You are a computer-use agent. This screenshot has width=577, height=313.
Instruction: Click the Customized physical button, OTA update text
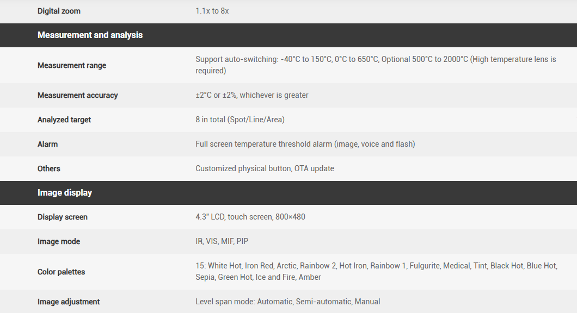(265, 168)
